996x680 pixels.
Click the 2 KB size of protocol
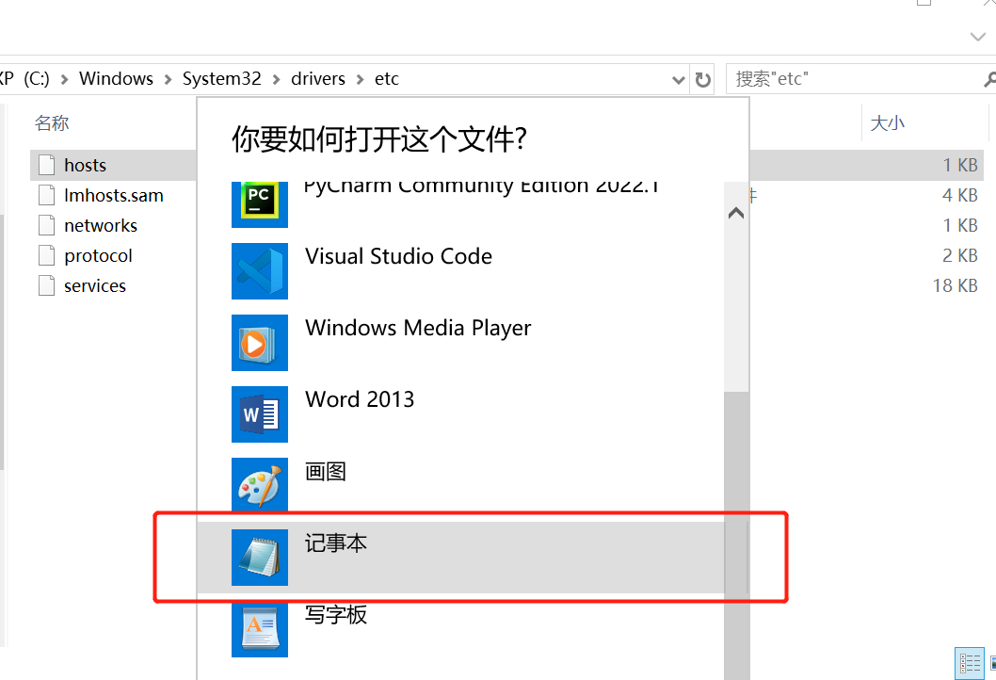[960, 255]
